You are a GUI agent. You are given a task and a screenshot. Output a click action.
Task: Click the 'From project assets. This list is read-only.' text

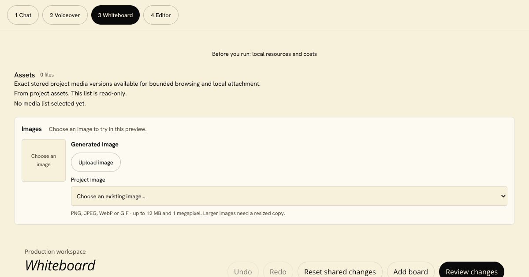coord(71,93)
